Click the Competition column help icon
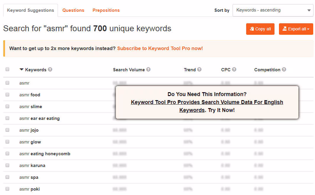315x195 pixels. point(284,70)
